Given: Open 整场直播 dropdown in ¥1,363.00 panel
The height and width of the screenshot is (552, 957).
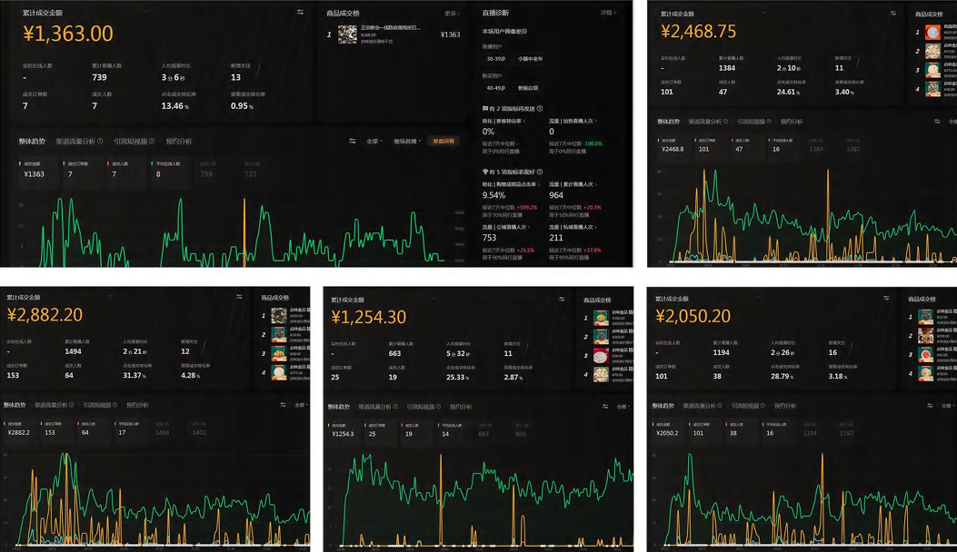Looking at the screenshot, I should [407, 141].
